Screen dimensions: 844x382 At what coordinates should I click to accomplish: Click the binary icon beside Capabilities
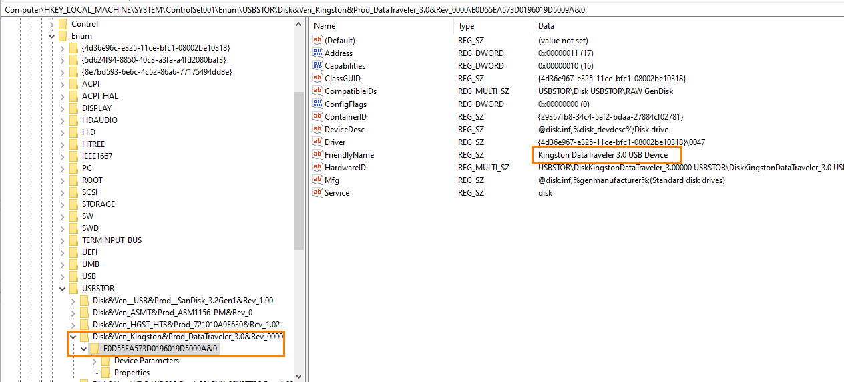318,66
